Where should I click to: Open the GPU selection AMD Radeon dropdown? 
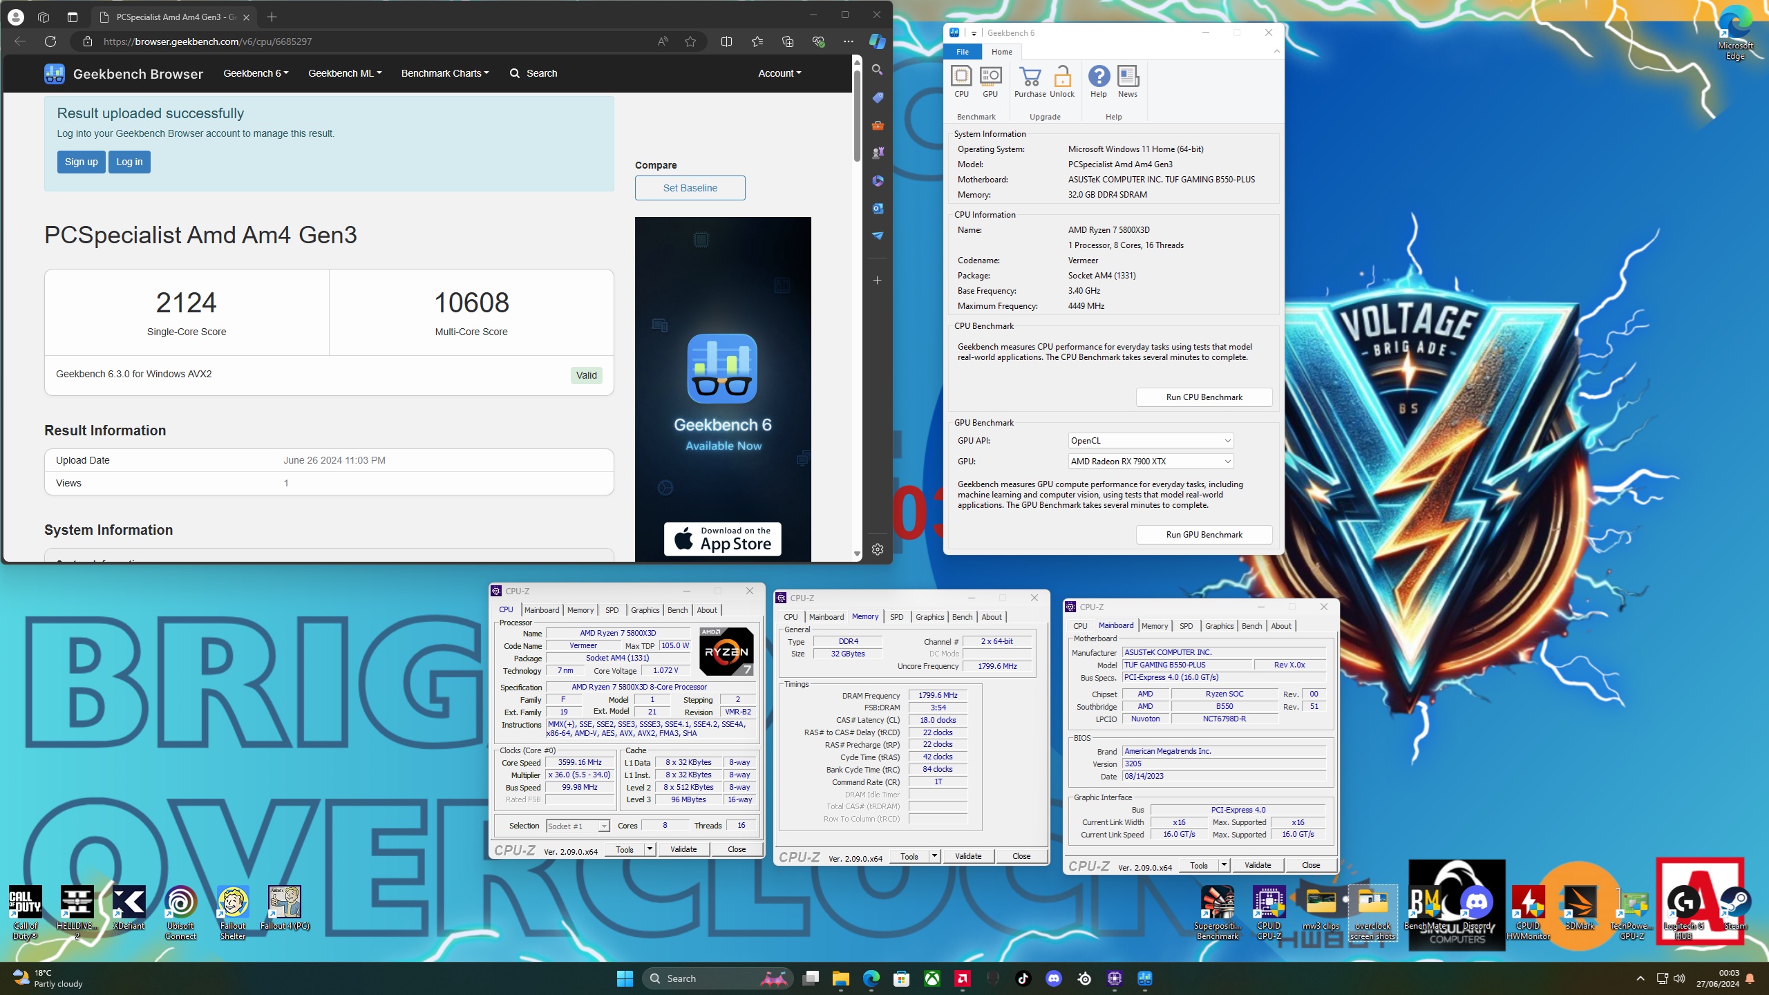(1151, 462)
